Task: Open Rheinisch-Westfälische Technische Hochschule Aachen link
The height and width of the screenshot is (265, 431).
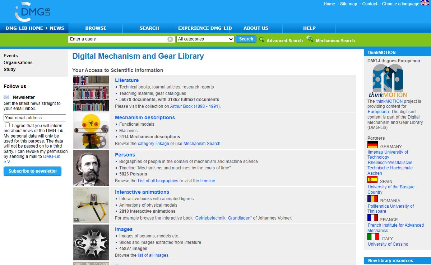Action: click(x=390, y=168)
